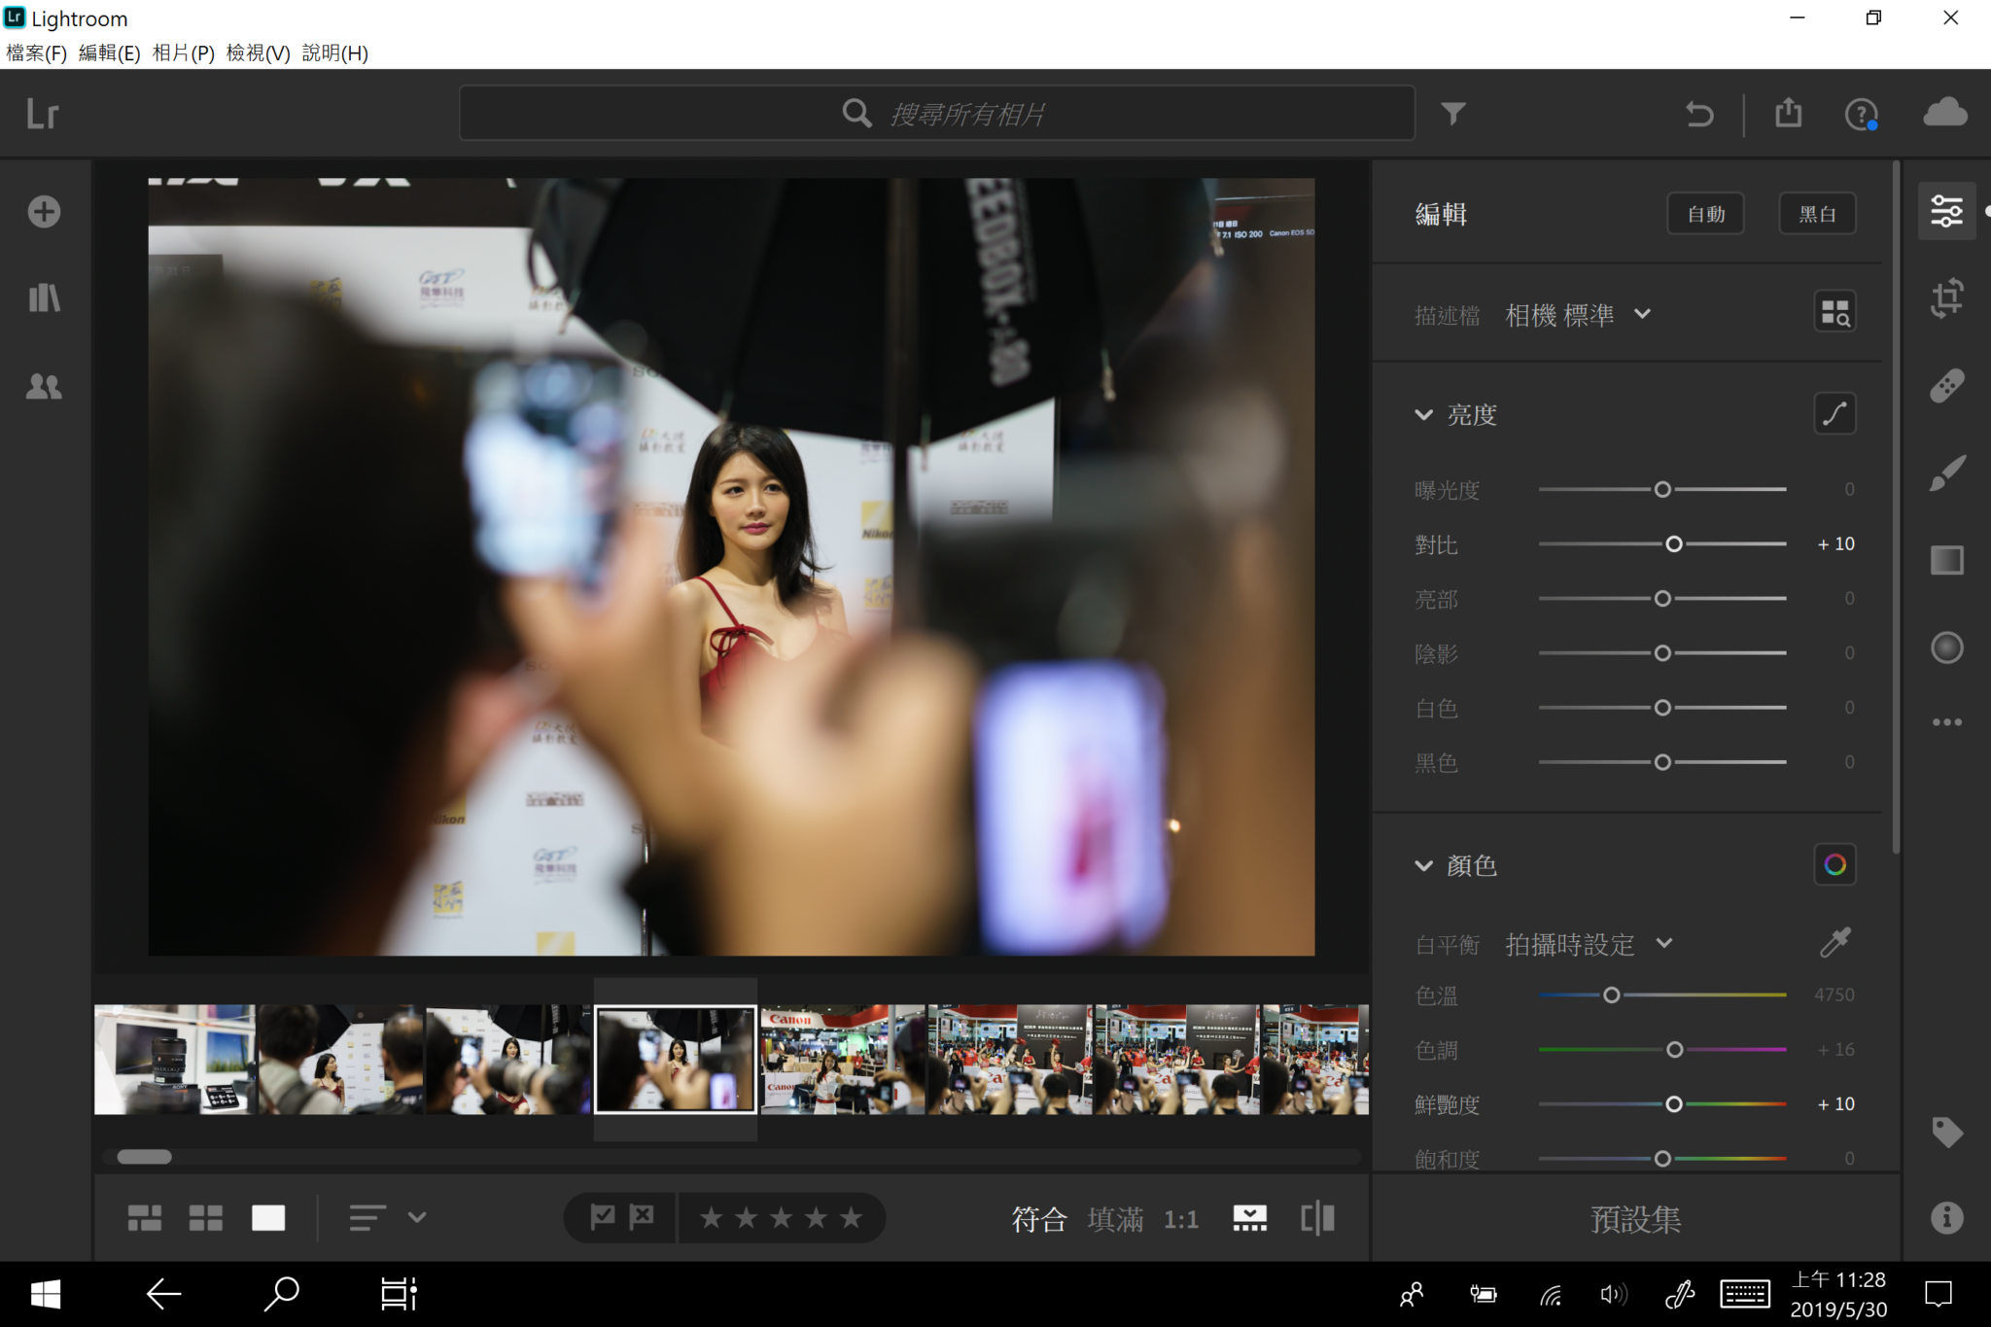Collapse the 顏色 section
Image resolution: width=1991 pixels, height=1327 pixels.
pyautogui.click(x=1423, y=865)
